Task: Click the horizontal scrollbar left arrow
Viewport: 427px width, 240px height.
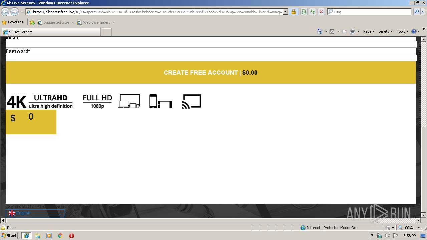Action: tap(3, 221)
